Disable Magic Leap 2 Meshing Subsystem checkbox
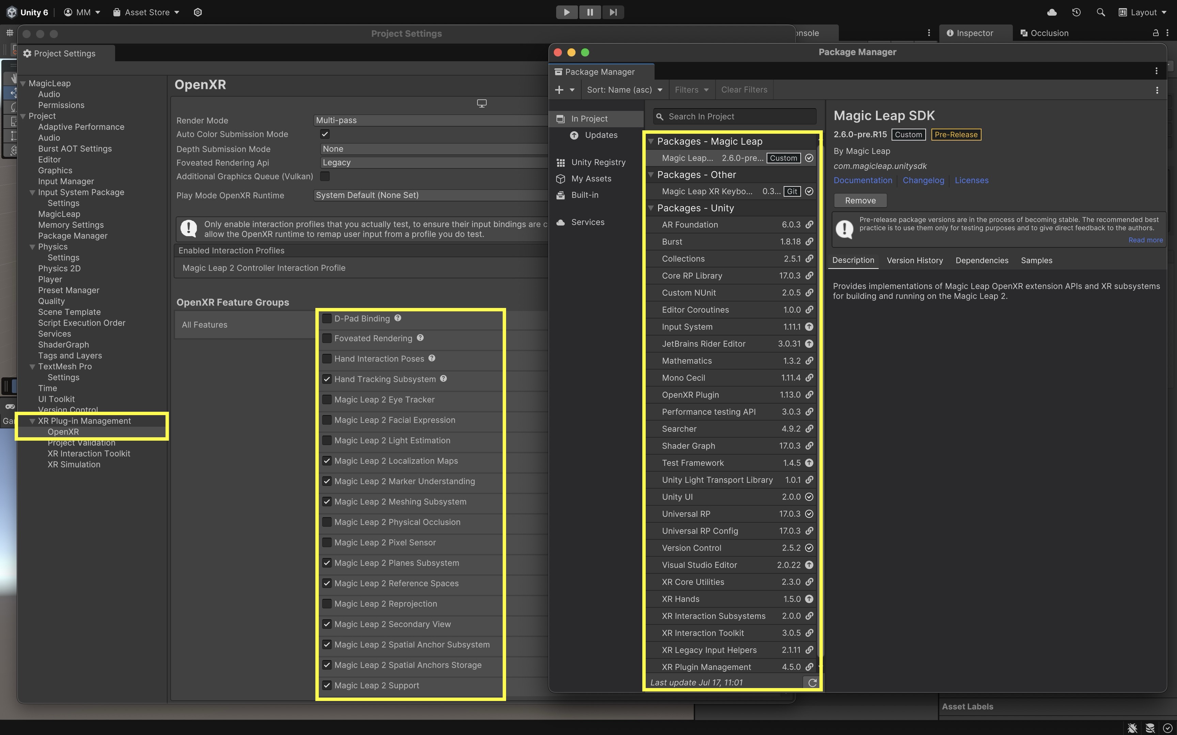Viewport: 1177px width, 735px height. [x=327, y=502]
